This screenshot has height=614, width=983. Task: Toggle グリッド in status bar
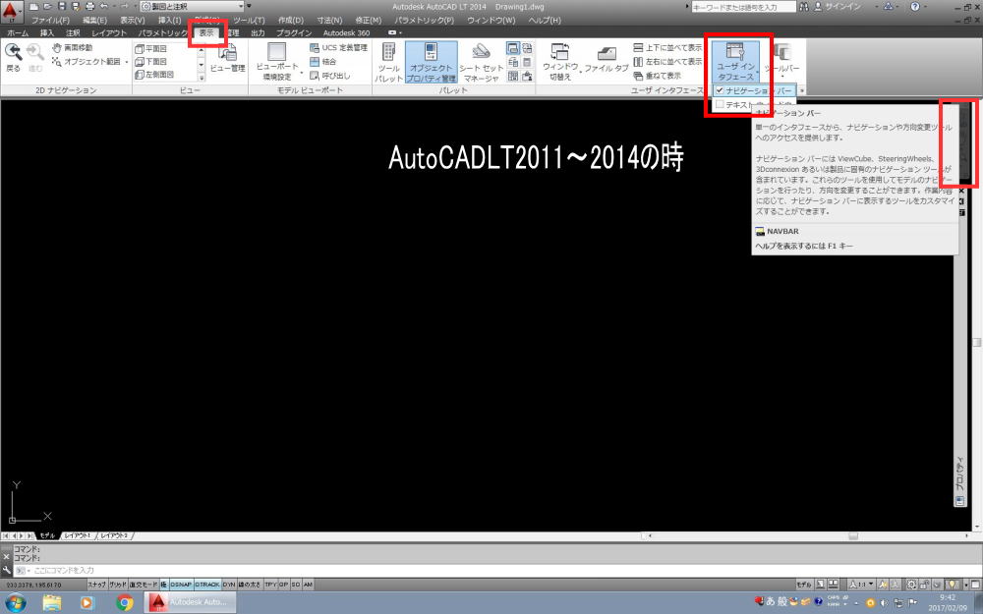[x=118, y=585]
